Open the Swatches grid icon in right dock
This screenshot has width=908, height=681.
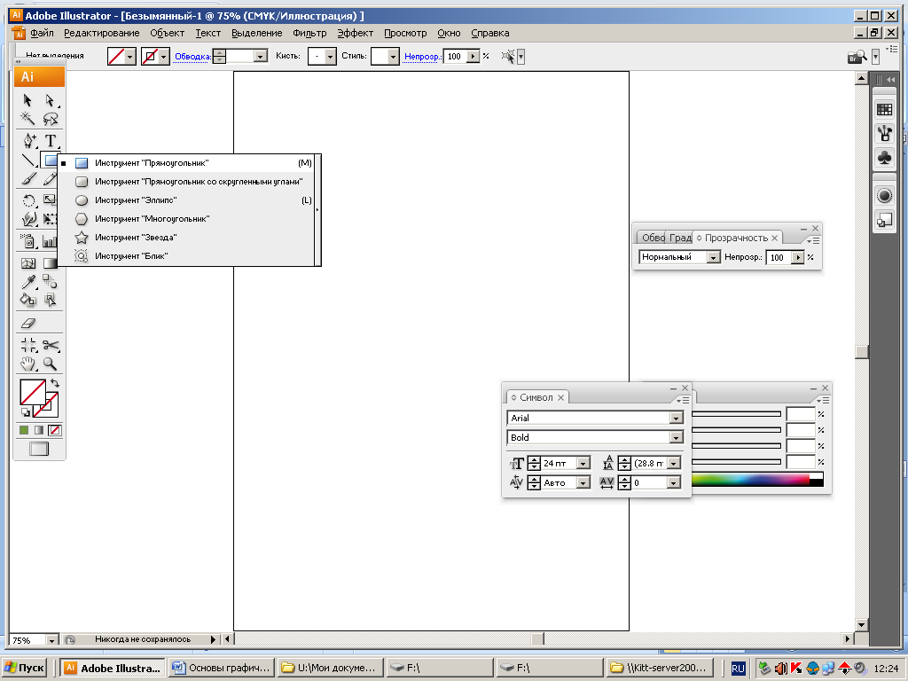pos(884,109)
